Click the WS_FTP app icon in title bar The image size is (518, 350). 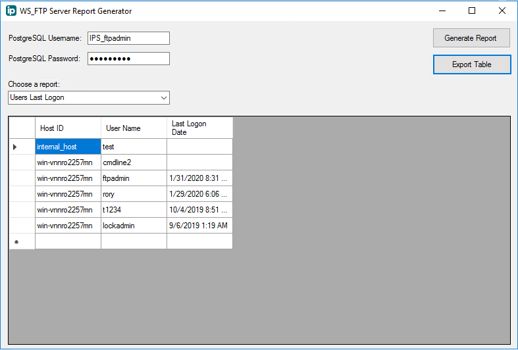[11, 11]
